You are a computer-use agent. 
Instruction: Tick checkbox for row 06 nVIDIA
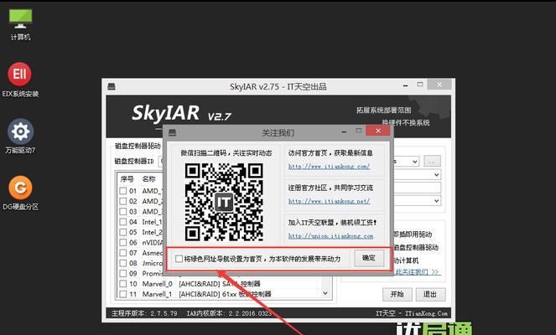point(123,243)
